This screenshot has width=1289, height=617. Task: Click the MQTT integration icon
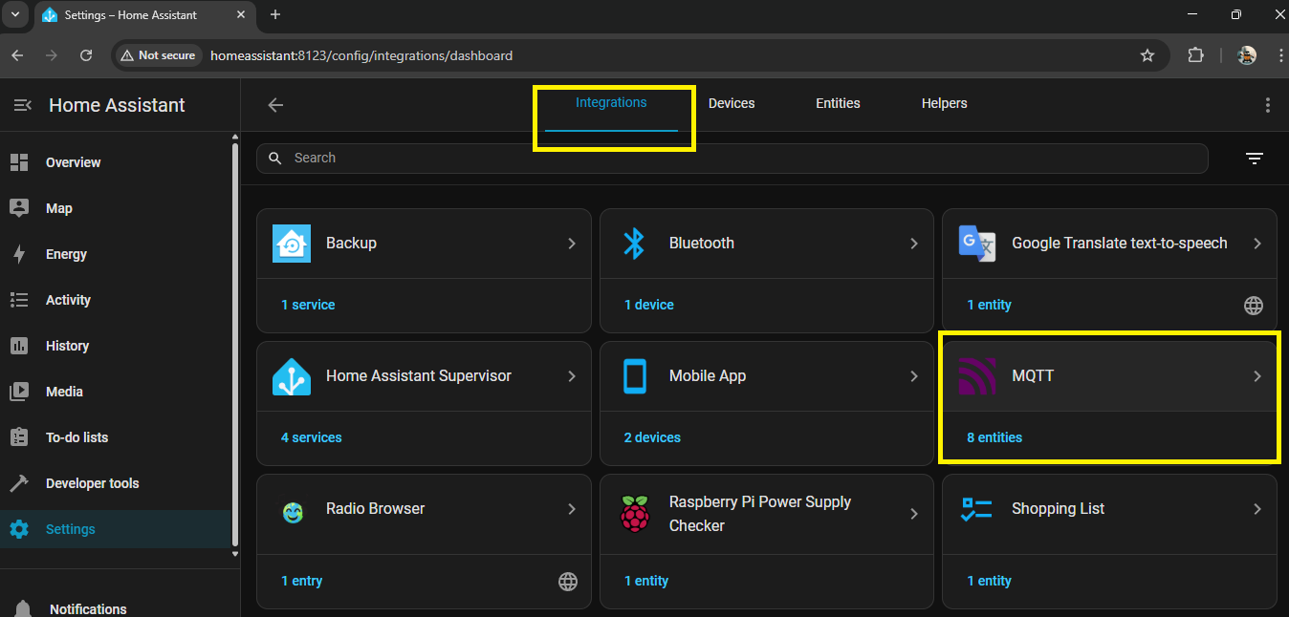(977, 376)
